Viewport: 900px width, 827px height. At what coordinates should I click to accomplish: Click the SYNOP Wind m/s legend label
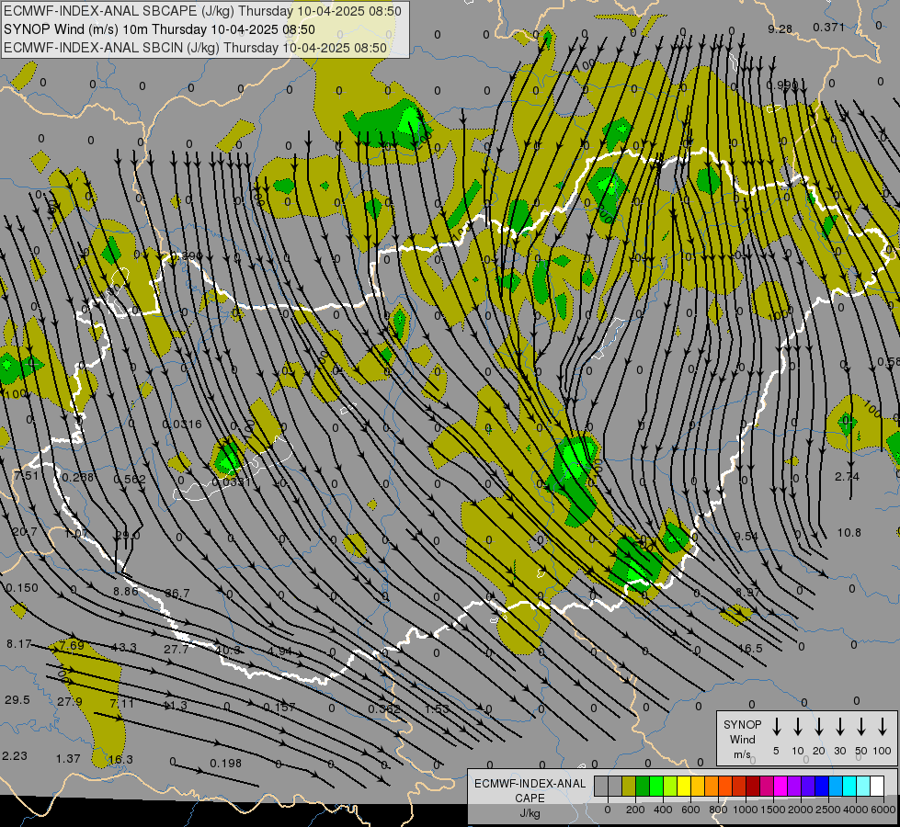click(x=742, y=739)
